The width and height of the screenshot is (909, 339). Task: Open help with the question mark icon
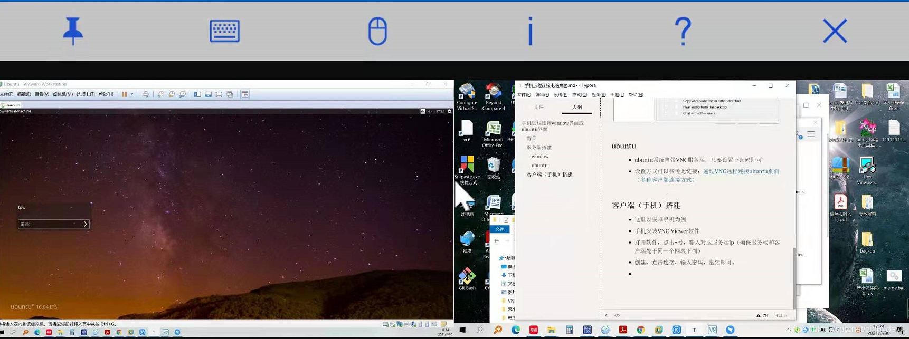pyautogui.click(x=683, y=31)
